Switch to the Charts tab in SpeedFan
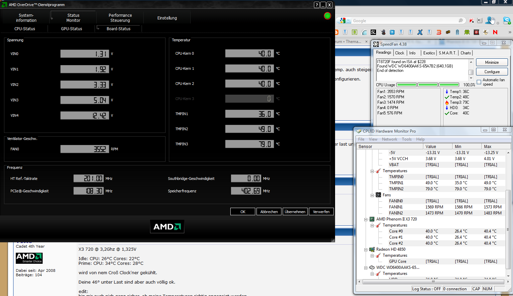The width and height of the screenshot is (513, 296). click(x=466, y=53)
